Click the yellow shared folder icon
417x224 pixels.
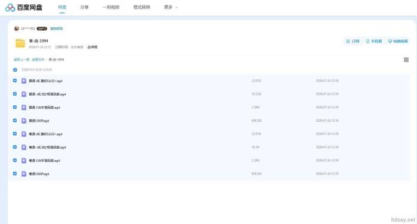(x=20, y=43)
